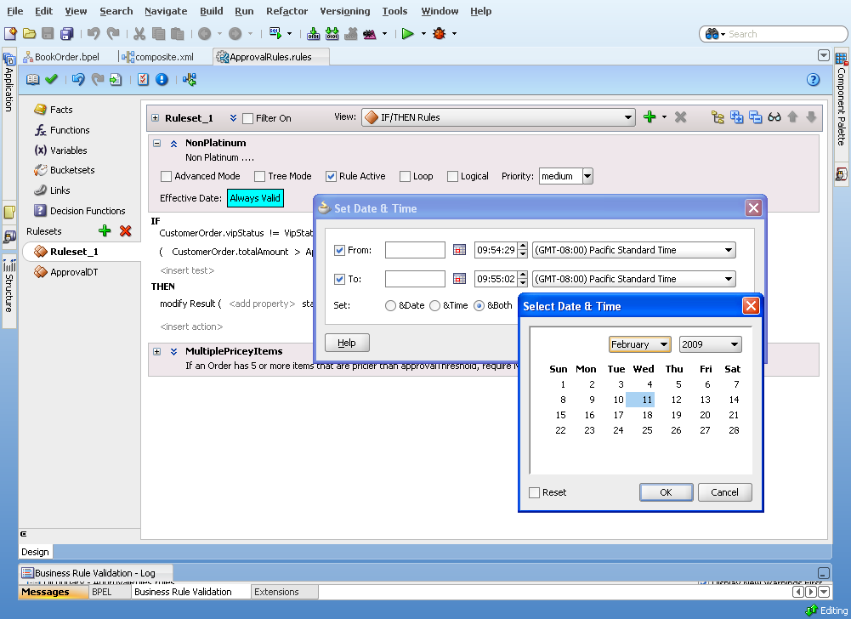Click the green Run arrow icon

coord(407,34)
